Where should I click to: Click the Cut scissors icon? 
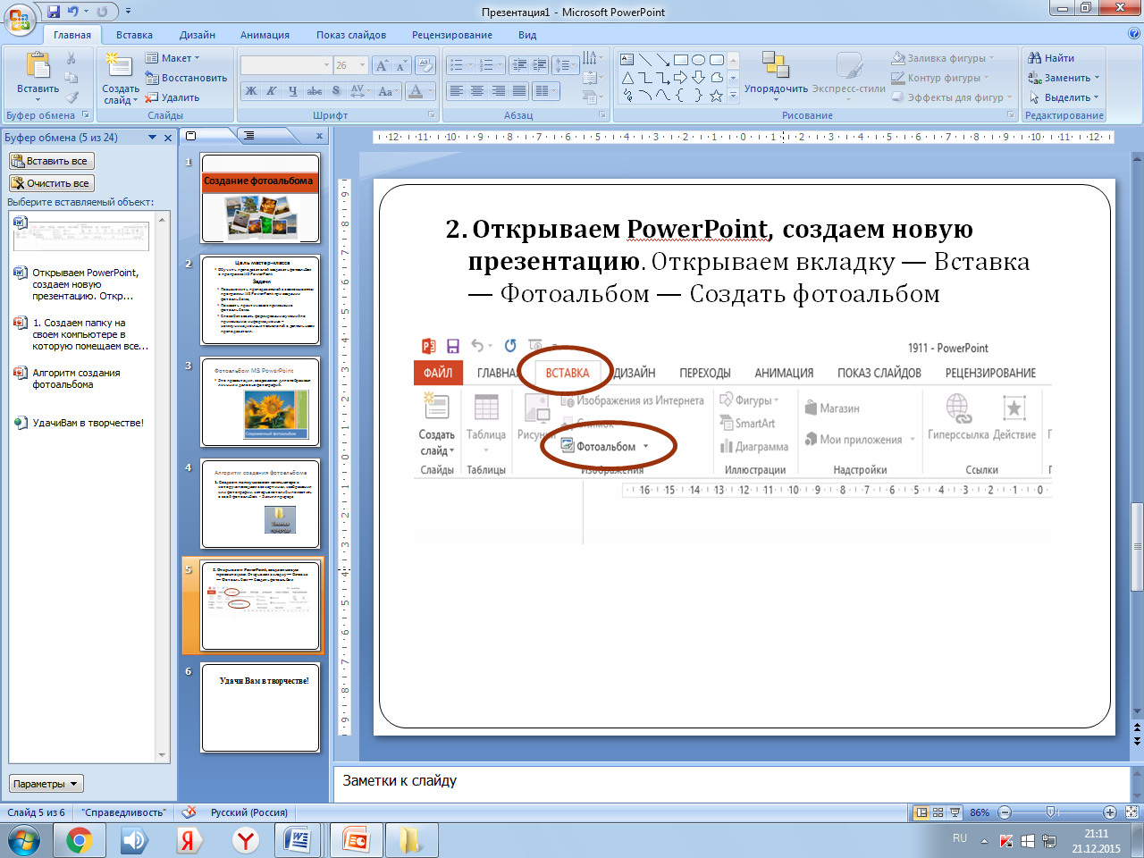coord(71,58)
